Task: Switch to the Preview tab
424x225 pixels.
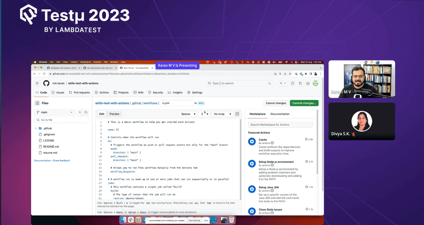Action: click(x=114, y=114)
